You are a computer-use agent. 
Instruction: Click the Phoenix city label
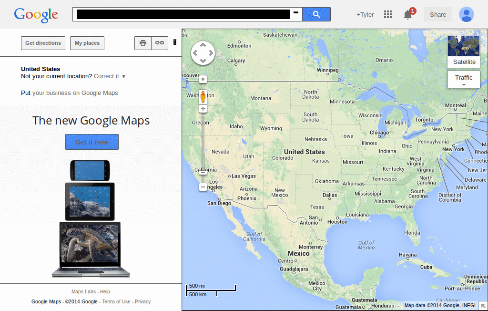click(247, 198)
